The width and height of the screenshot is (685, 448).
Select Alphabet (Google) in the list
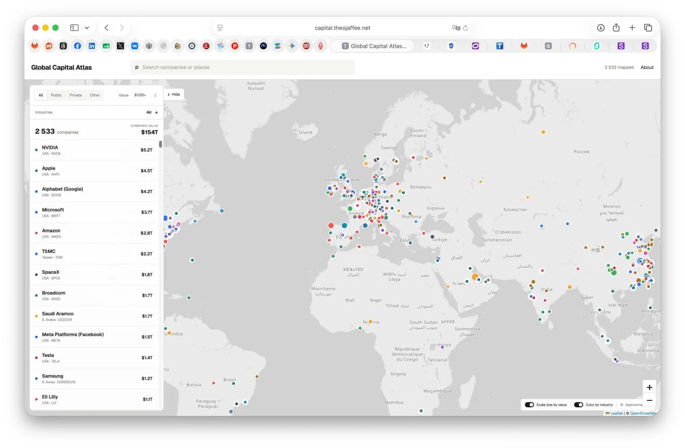tap(95, 192)
